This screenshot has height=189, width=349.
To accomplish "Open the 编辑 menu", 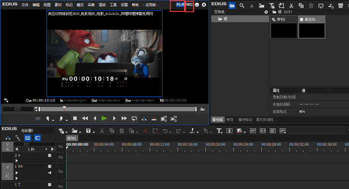I will 36,4.
